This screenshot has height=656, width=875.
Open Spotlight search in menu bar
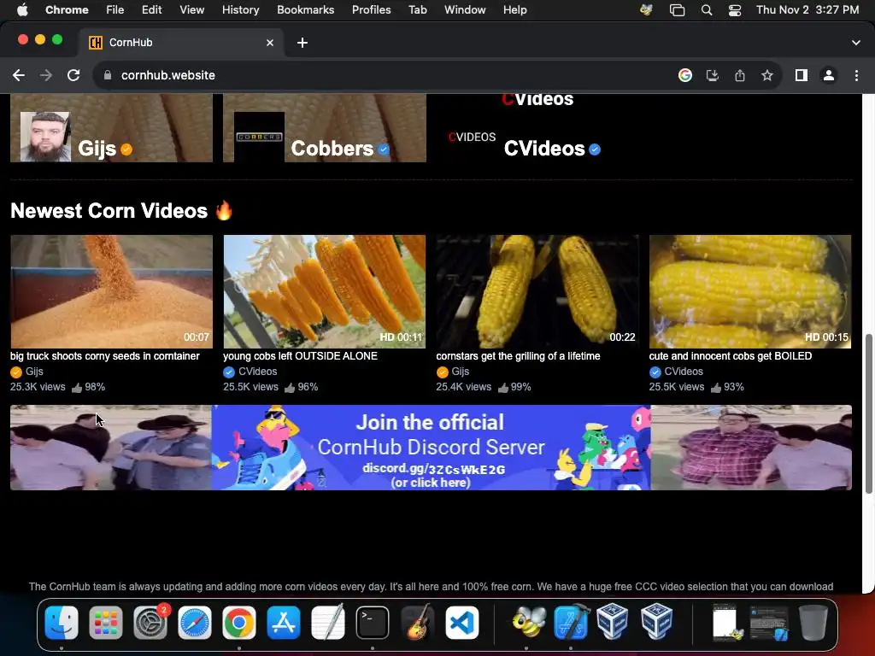pyautogui.click(x=707, y=10)
